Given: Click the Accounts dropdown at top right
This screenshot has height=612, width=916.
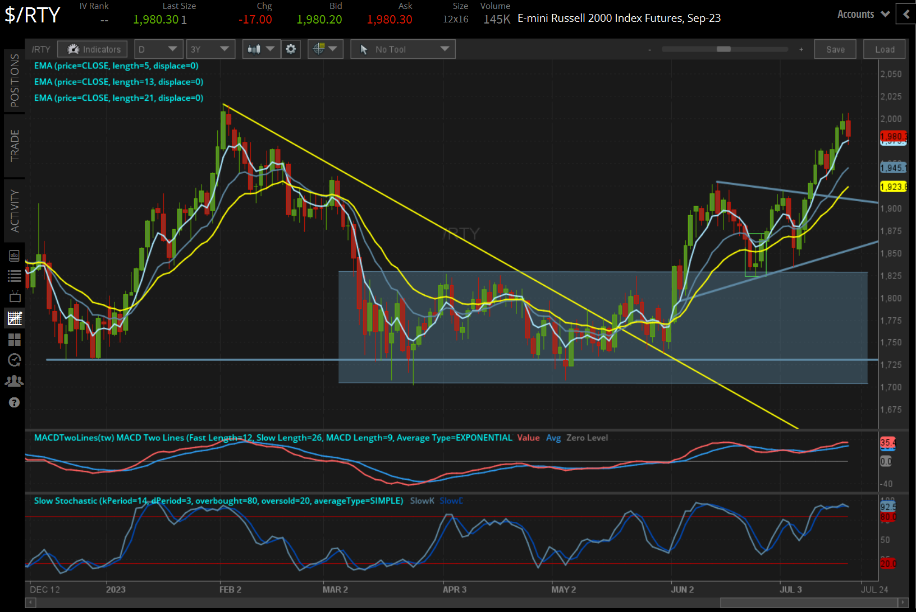Looking at the screenshot, I should click(x=863, y=14).
